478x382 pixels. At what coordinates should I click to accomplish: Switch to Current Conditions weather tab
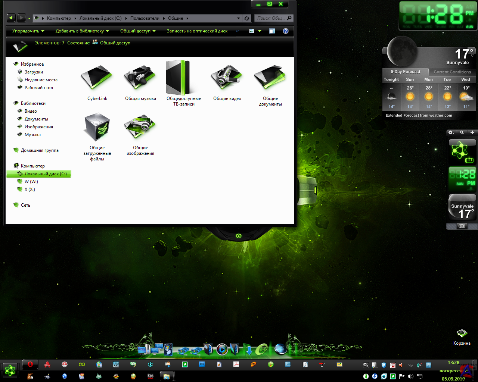coord(452,72)
